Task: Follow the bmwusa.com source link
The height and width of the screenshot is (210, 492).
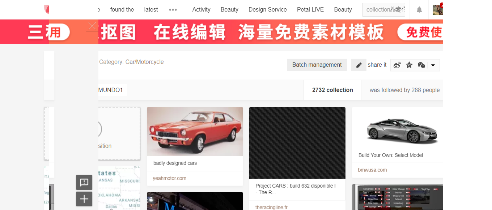Action: [372, 170]
